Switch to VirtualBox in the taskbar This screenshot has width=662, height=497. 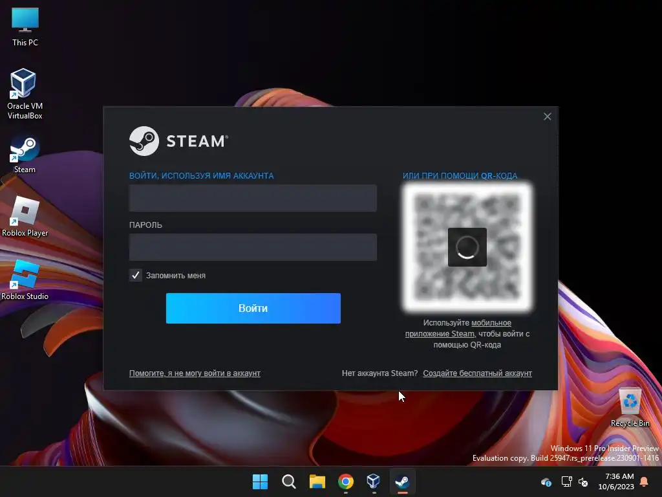coord(374,481)
